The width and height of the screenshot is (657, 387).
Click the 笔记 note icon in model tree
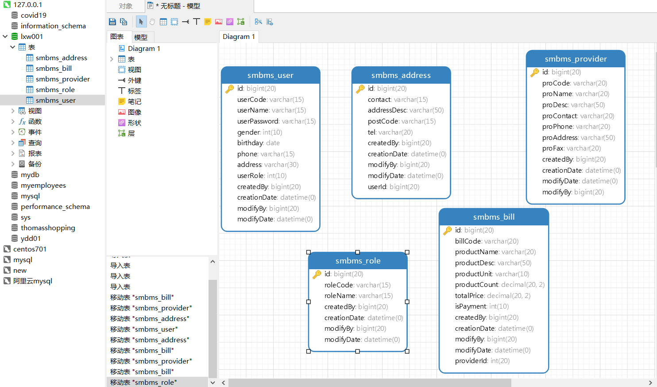[x=122, y=101]
